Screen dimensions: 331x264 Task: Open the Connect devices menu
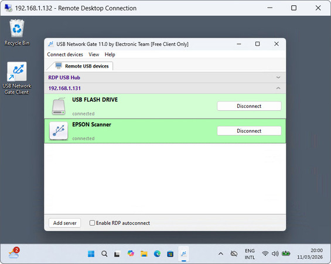[65, 55]
